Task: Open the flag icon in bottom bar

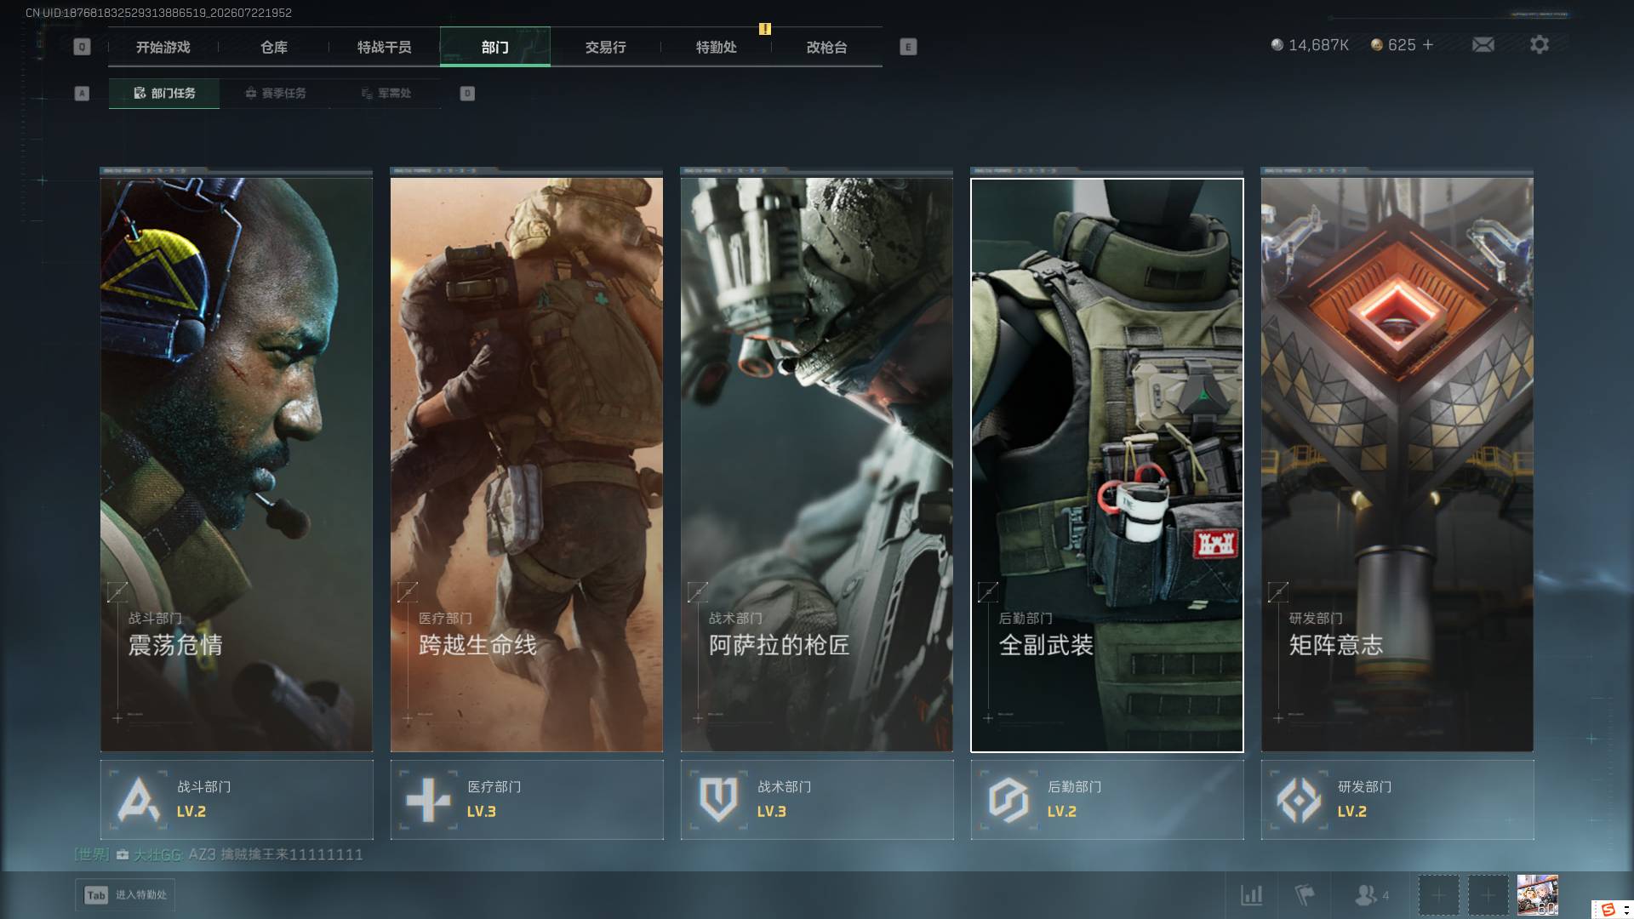Action: [x=1304, y=895]
